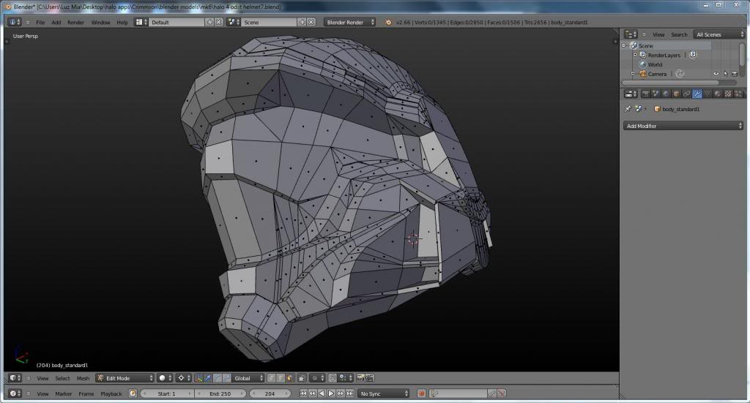Toggle the 3D manipulator widget button
Viewport: 750px width, 403px height.
(x=198, y=378)
